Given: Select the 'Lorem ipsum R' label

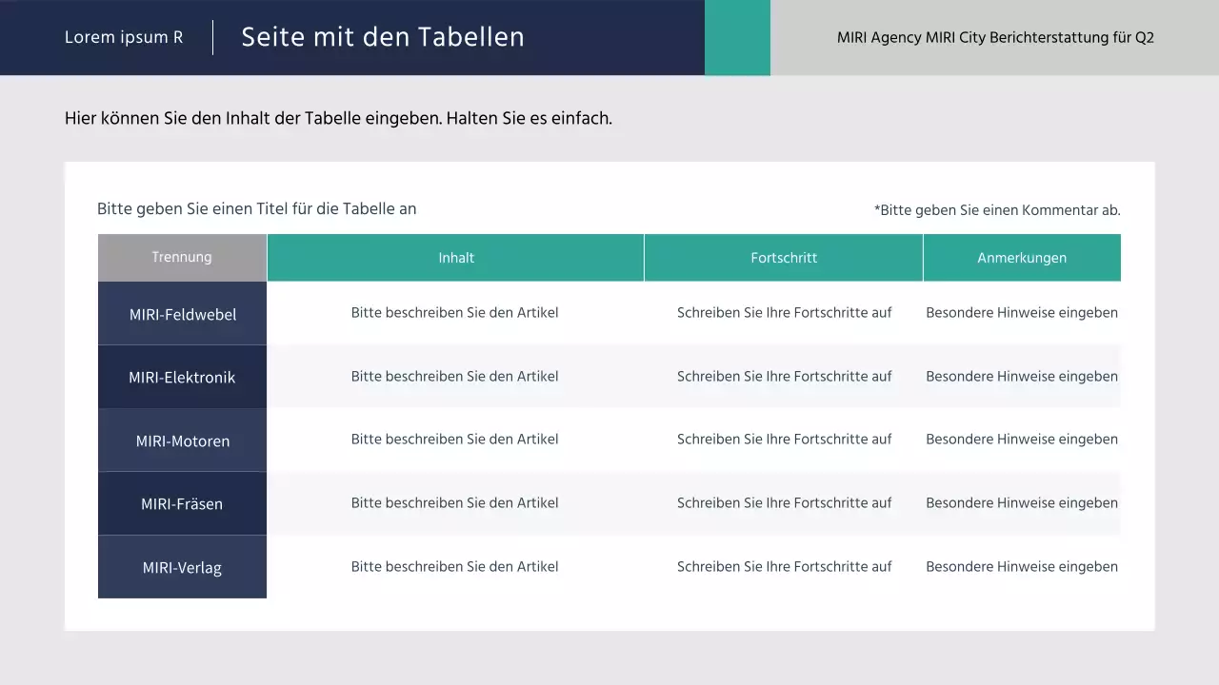Looking at the screenshot, I should (x=123, y=37).
